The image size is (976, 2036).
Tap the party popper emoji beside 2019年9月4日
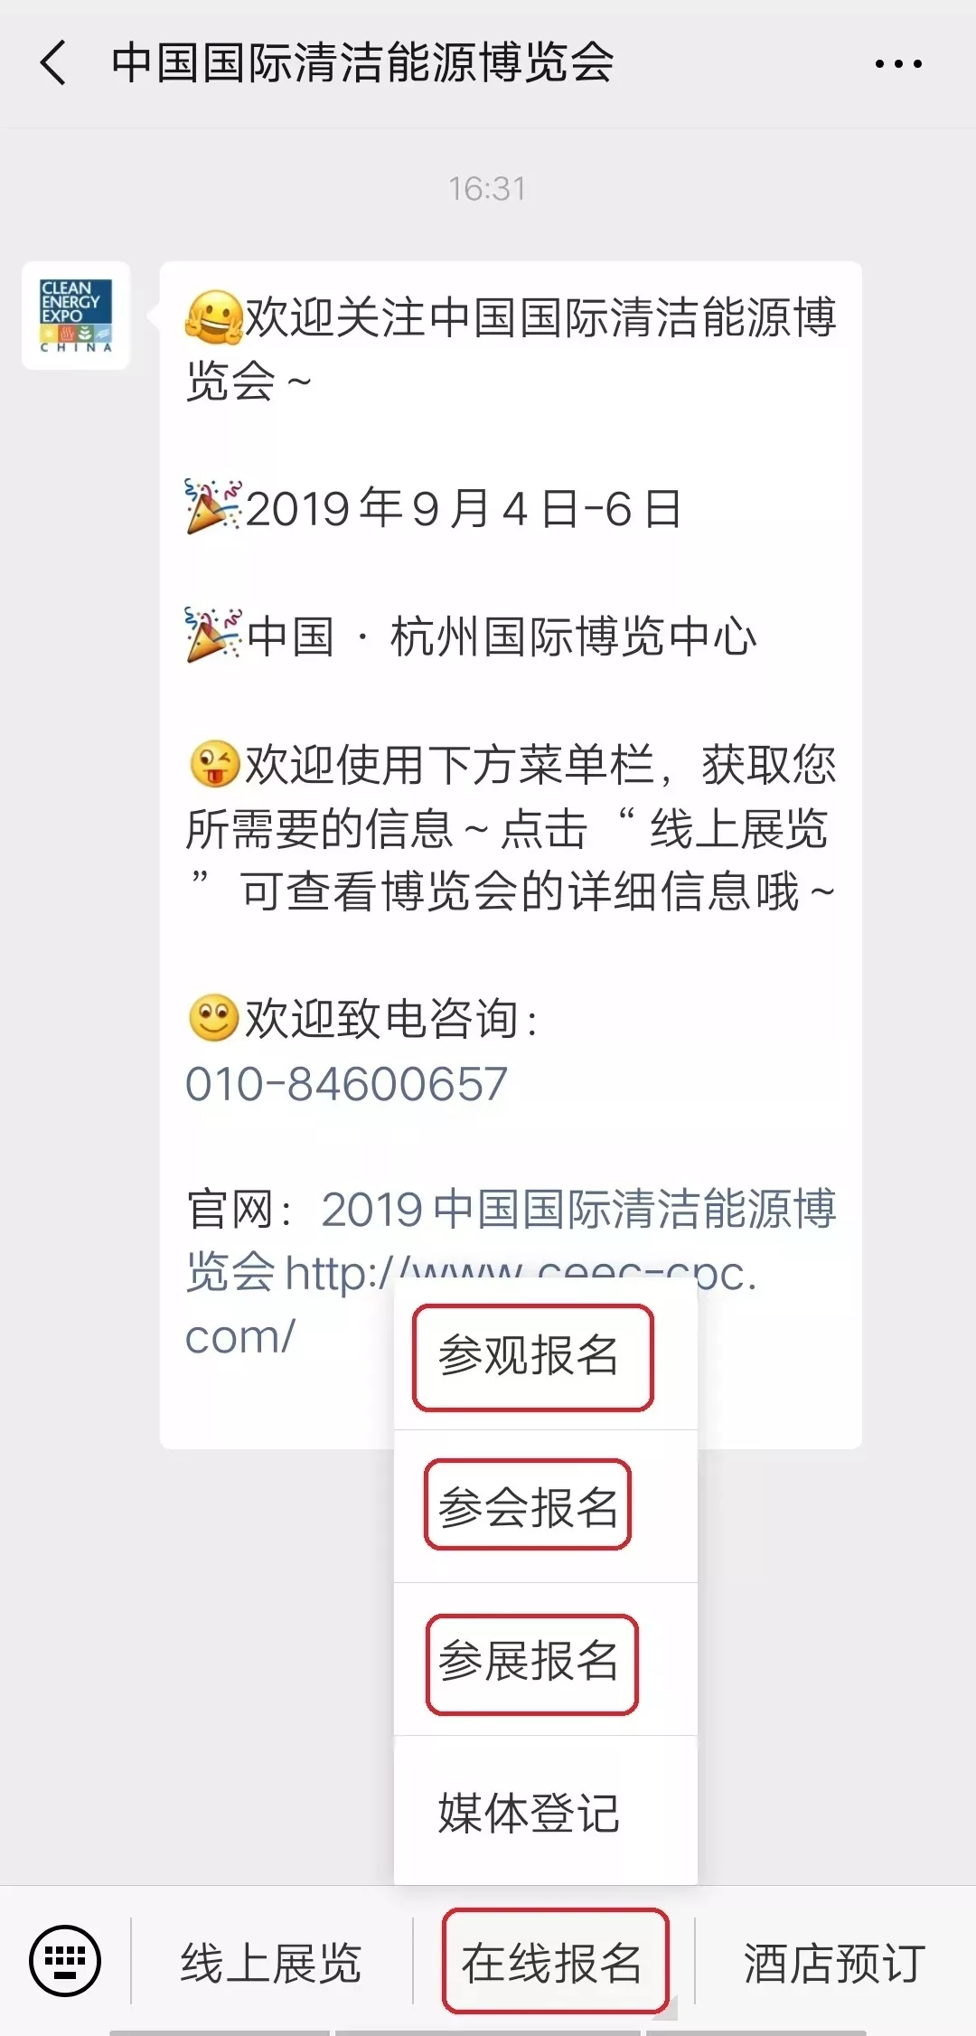pos(214,507)
